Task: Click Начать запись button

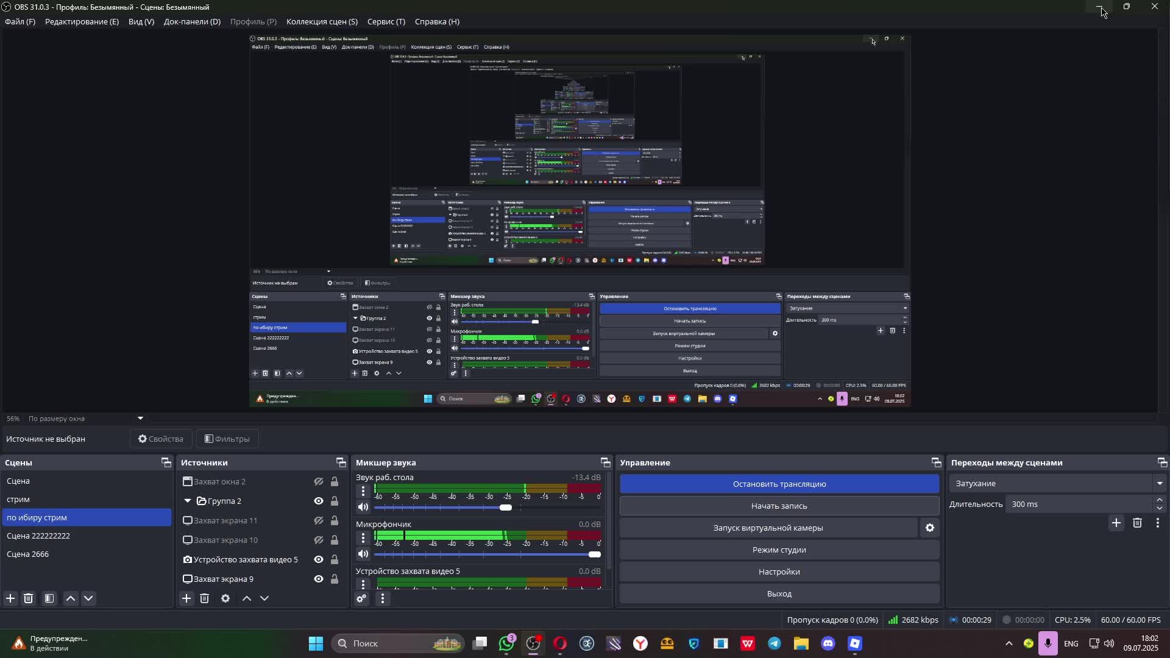Action: coord(779,506)
